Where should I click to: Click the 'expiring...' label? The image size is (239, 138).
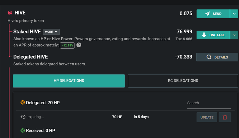(35, 117)
